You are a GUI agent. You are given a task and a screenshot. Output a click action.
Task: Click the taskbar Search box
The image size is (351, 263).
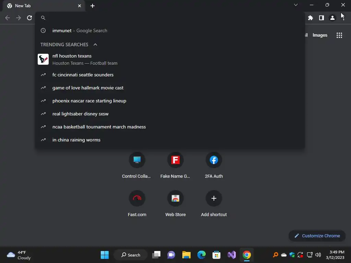click(131, 255)
